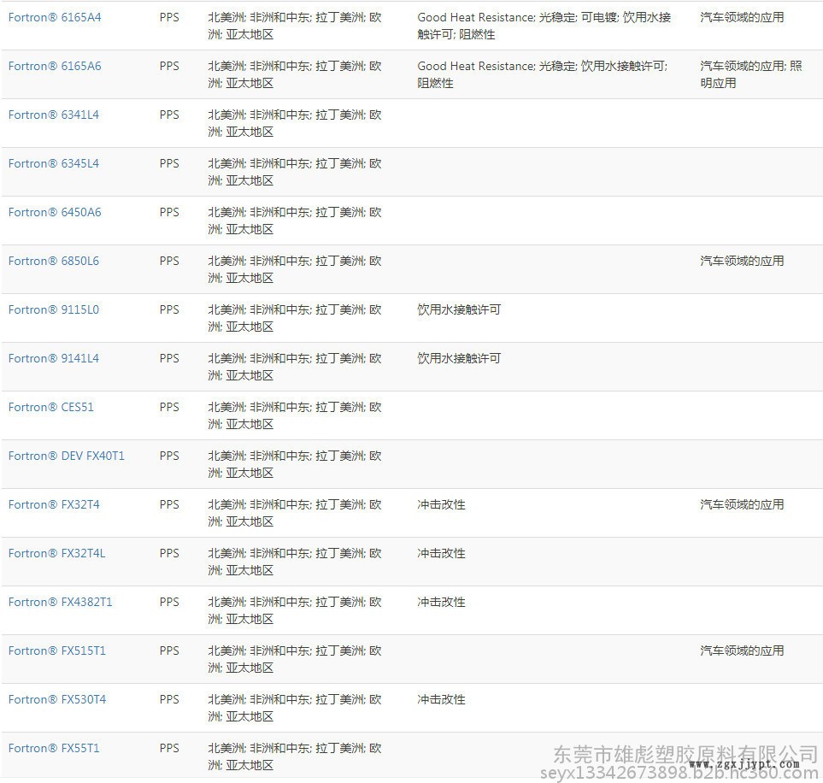Click the Fortron FX32T4L link

click(57, 553)
